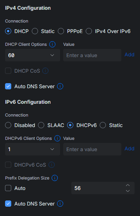Enable Auto prefix delegation size

point(8,188)
